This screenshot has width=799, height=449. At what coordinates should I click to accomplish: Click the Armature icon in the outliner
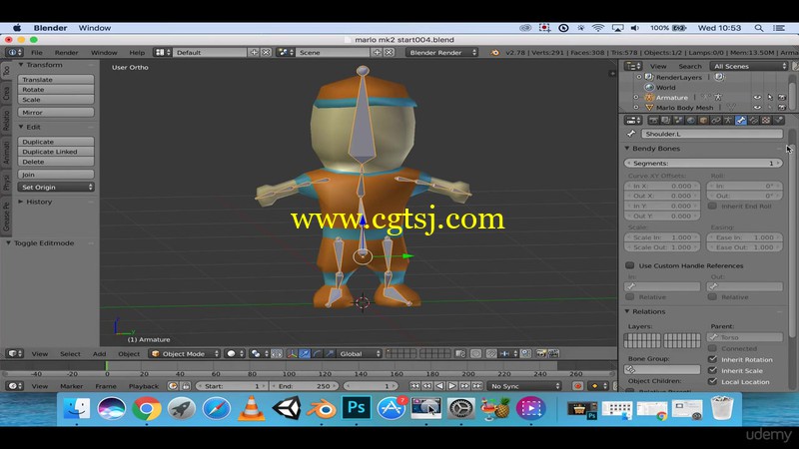pos(649,97)
